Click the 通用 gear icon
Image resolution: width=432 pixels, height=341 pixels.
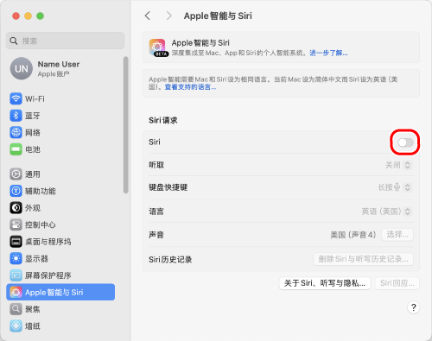pyautogui.click(x=16, y=174)
